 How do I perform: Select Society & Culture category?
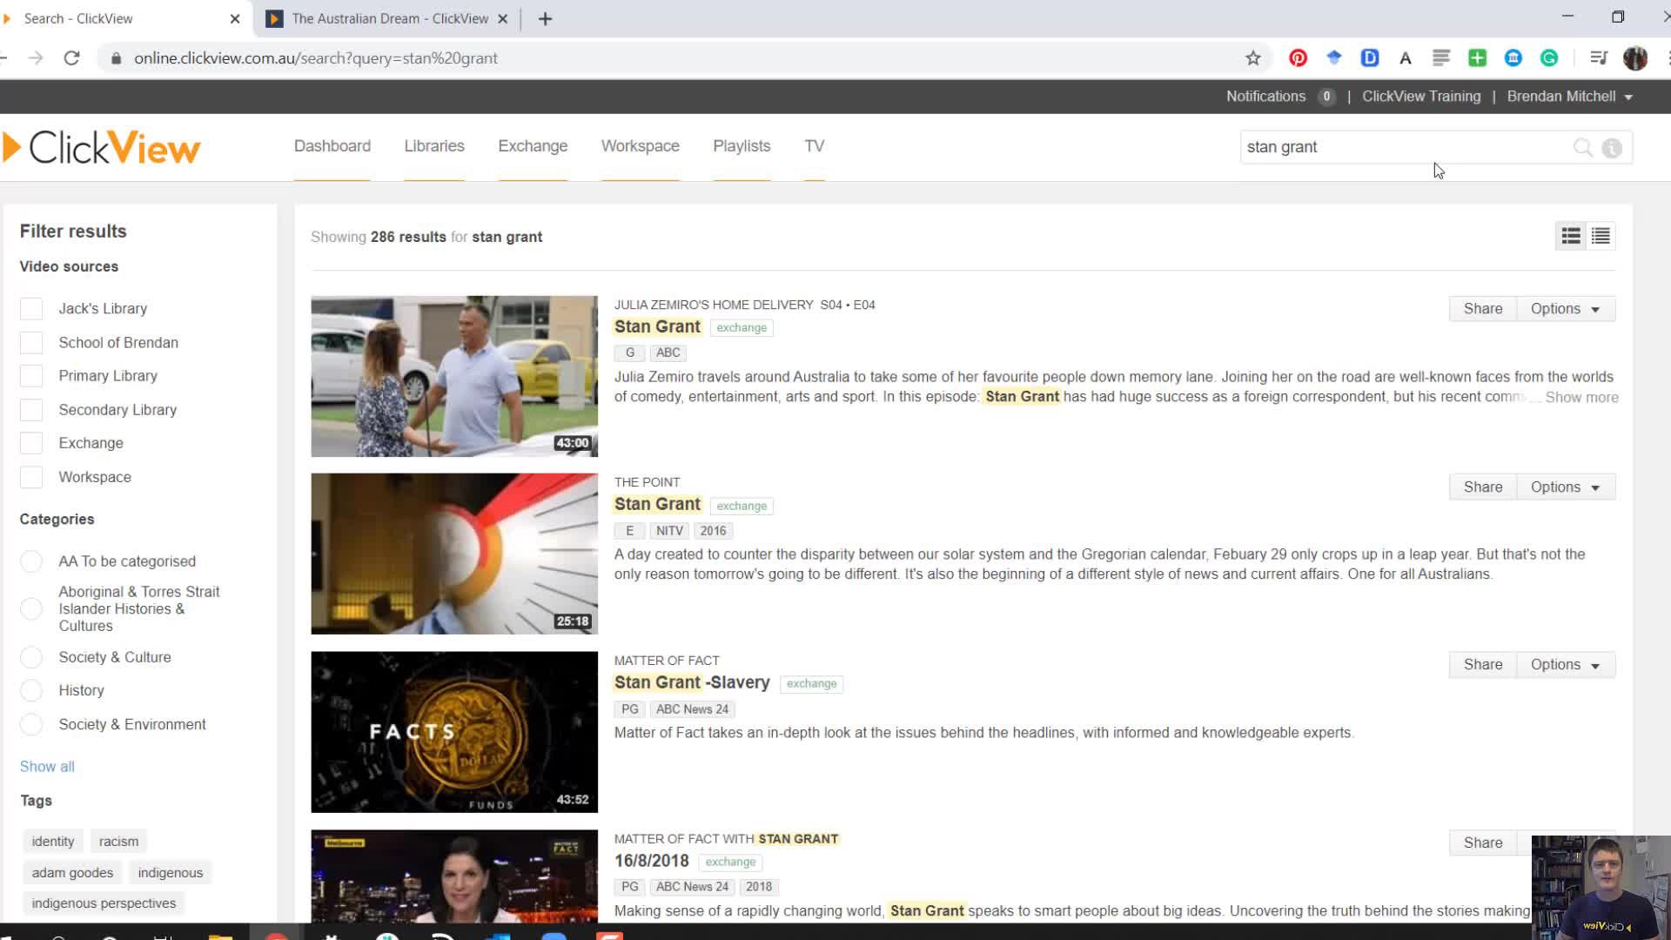[31, 657]
